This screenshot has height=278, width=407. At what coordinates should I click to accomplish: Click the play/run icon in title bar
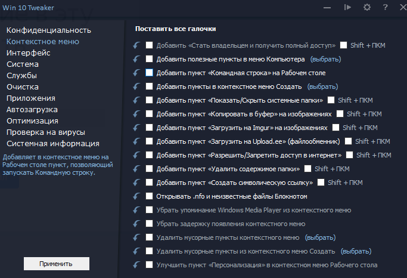pos(348,7)
